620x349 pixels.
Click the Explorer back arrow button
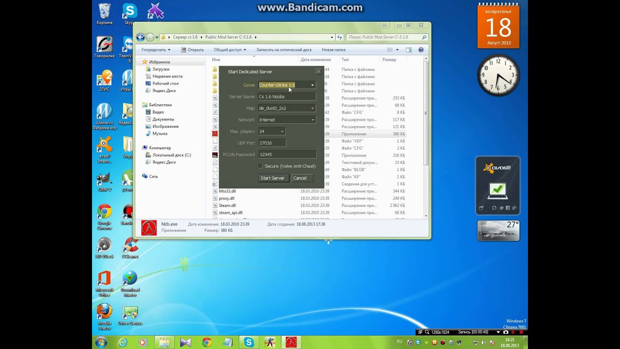point(140,37)
